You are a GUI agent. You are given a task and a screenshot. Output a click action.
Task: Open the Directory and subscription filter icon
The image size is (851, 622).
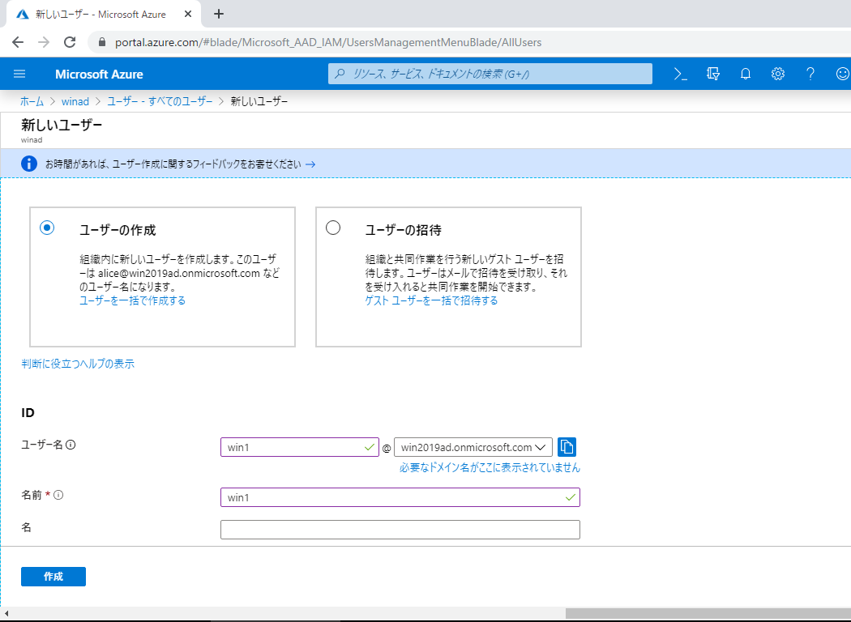[x=713, y=74]
